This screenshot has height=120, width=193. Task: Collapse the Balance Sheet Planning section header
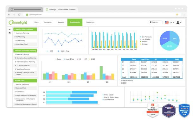(x=25, y=29)
